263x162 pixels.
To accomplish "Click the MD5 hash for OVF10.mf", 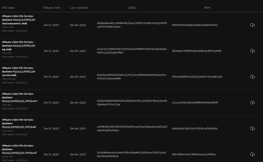I will 195,129.
